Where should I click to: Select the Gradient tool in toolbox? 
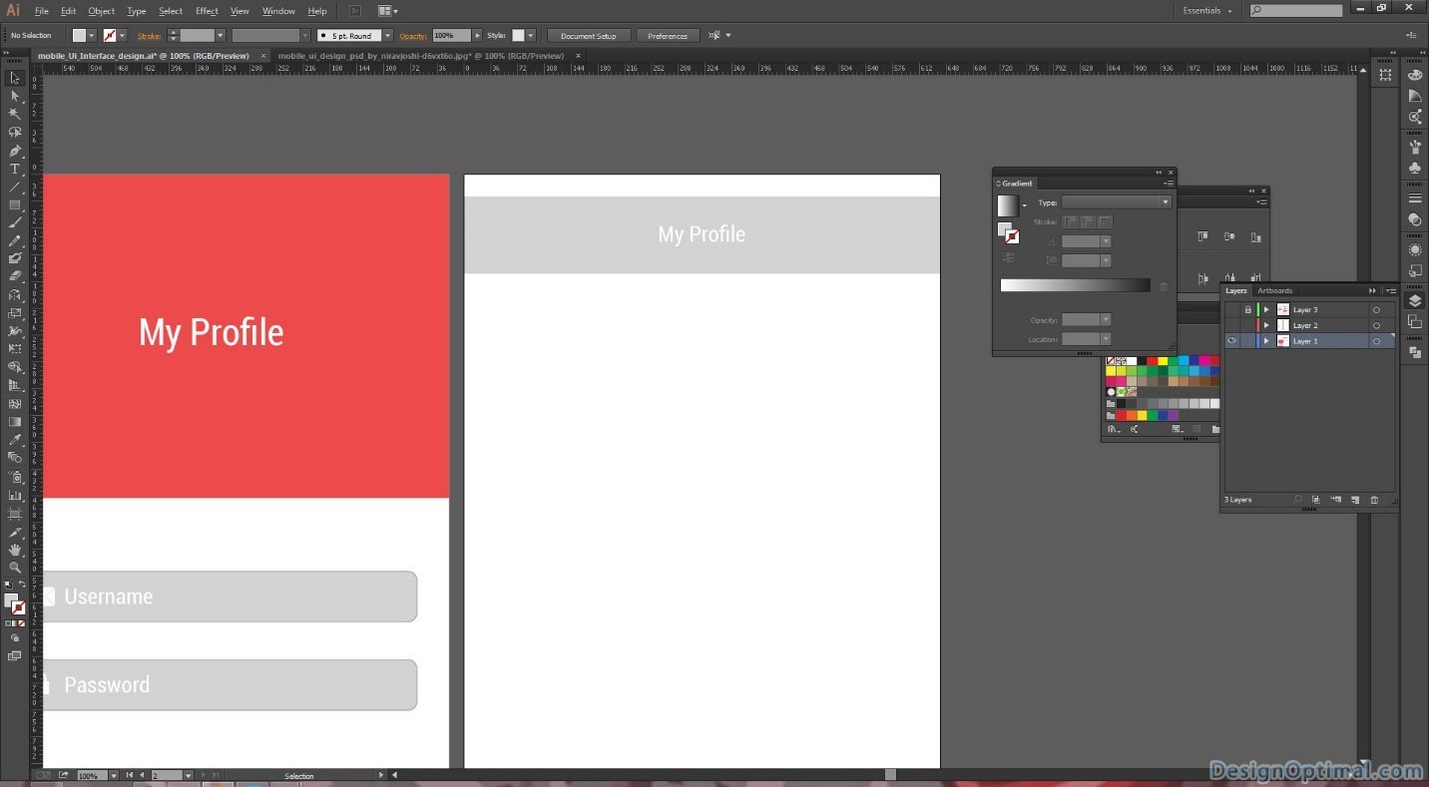(x=15, y=421)
